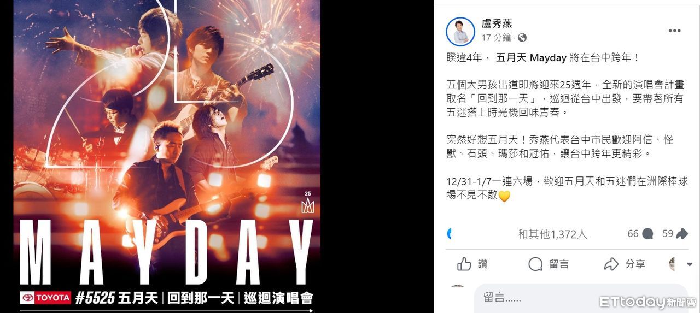Open the Mayday concert poster image
Image resolution: width=700 pixels, height=313 pixels.
(x=167, y=156)
